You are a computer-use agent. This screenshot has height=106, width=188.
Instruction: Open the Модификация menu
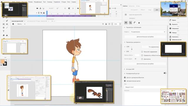tap(38, 2)
